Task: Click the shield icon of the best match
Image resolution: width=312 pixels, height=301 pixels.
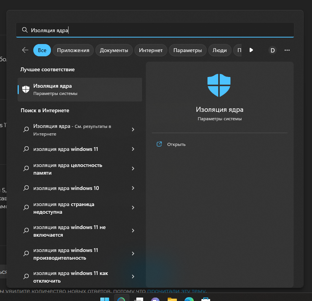Action: point(26,89)
